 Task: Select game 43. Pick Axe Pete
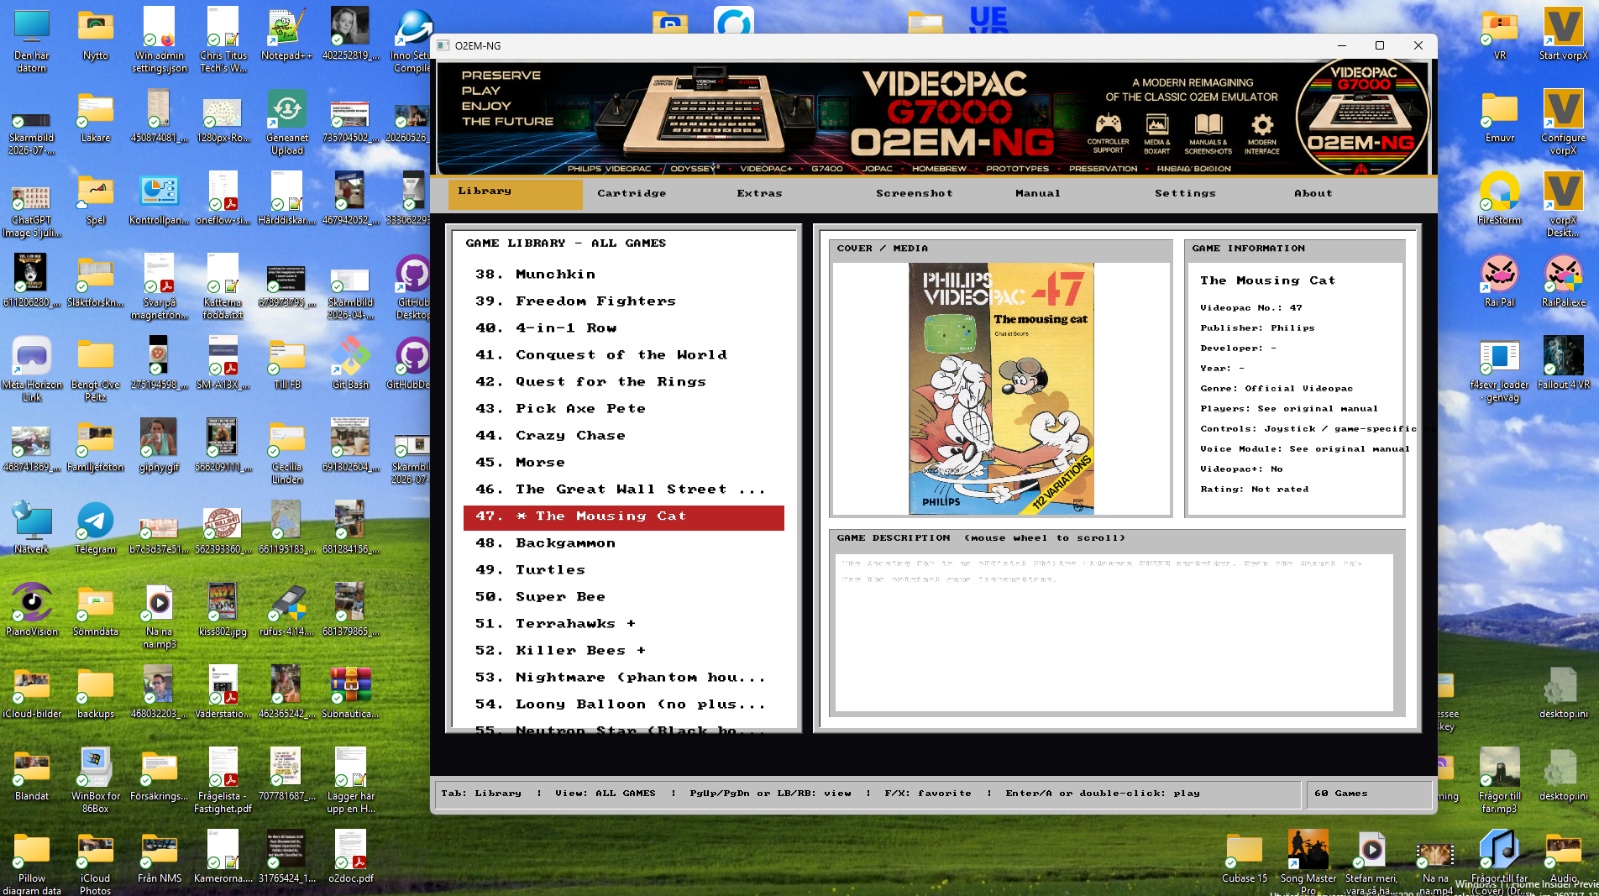[x=623, y=409]
